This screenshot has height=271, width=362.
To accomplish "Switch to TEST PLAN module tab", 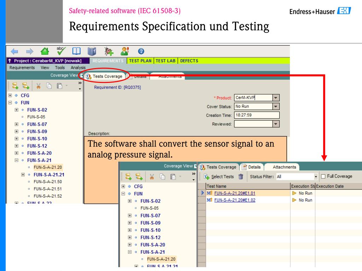I will coord(140,61).
